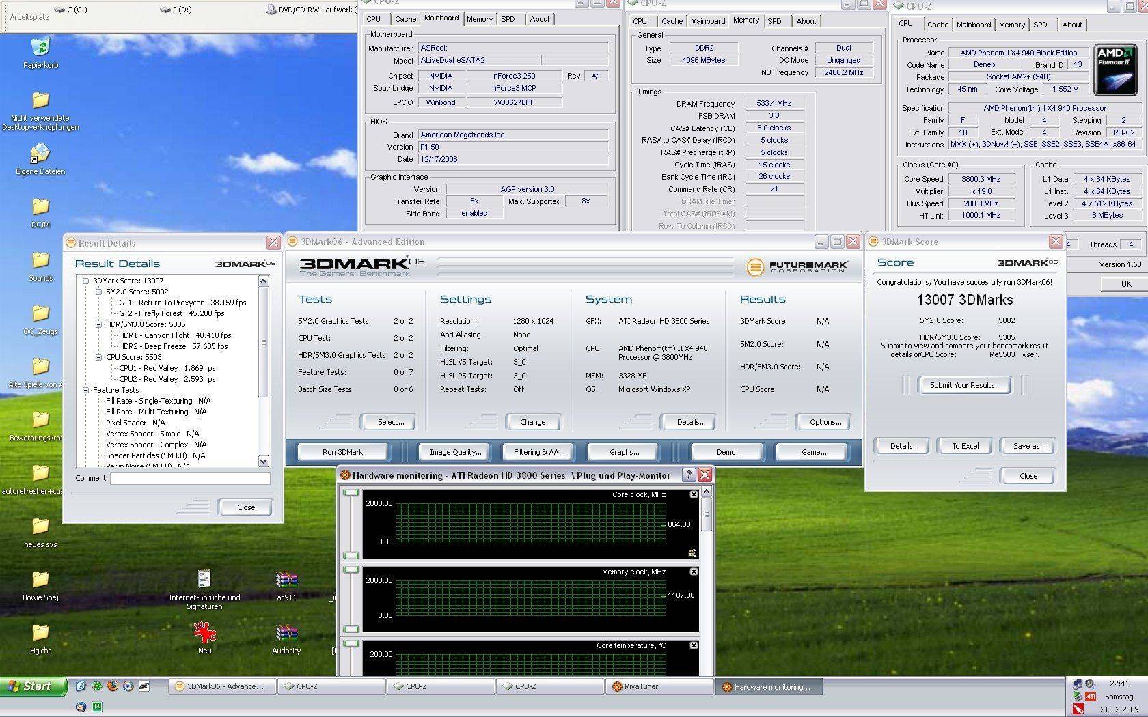Open the Papierkorb recycle bin icon
The height and width of the screenshot is (717, 1148).
click(40, 47)
